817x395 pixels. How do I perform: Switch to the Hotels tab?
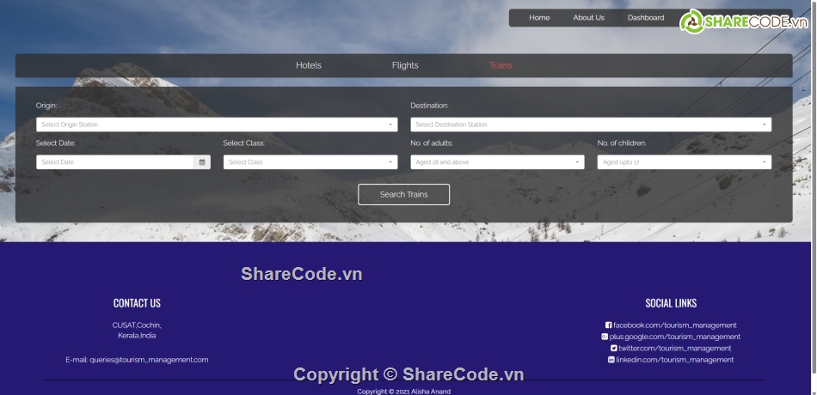309,65
